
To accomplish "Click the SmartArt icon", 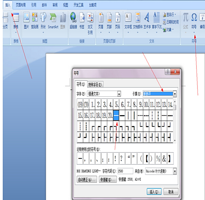I will pyautogui.click(x=53, y=17).
